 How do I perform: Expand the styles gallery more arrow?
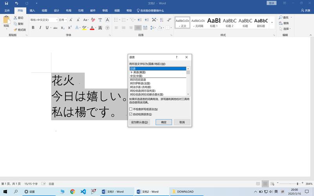click(272, 22)
